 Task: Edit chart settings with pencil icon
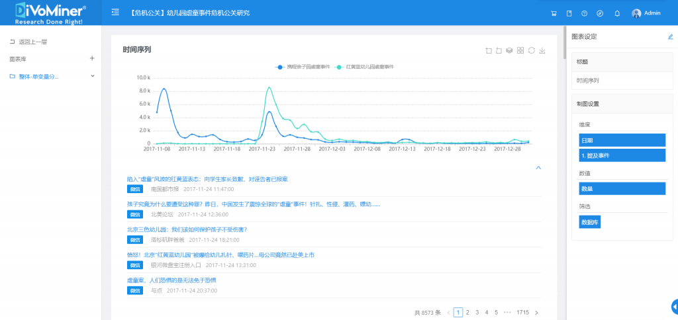click(670, 37)
